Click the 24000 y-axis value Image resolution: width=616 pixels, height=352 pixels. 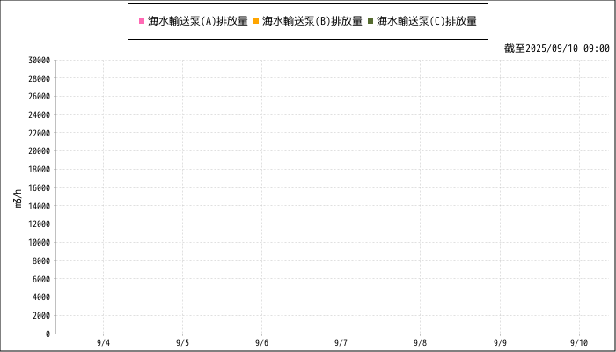[40, 115]
